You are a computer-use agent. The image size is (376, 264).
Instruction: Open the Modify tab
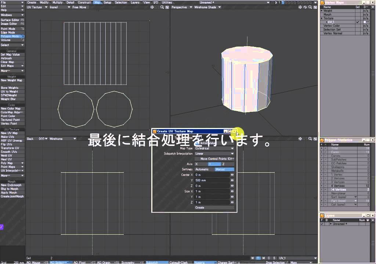(44, 3)
